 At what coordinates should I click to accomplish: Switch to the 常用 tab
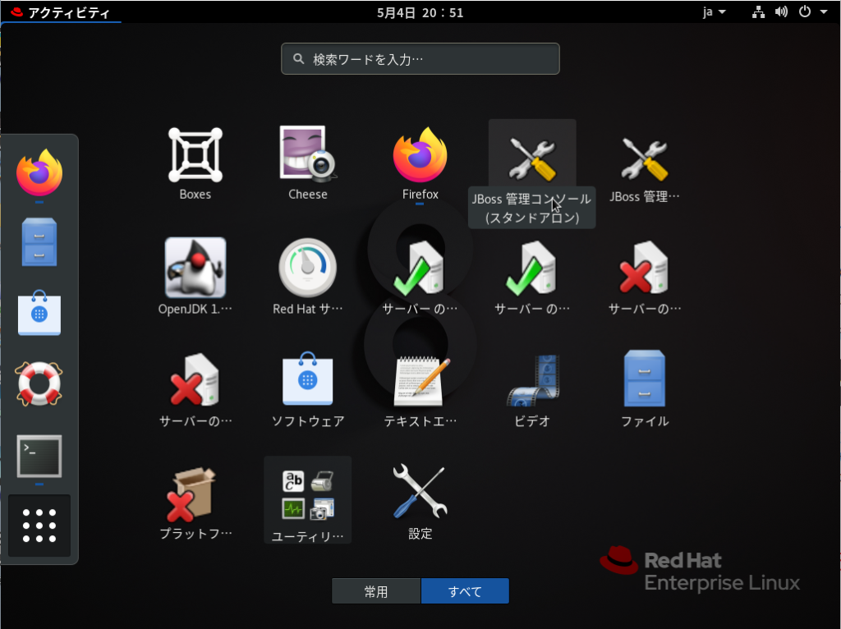click(376, 591)
